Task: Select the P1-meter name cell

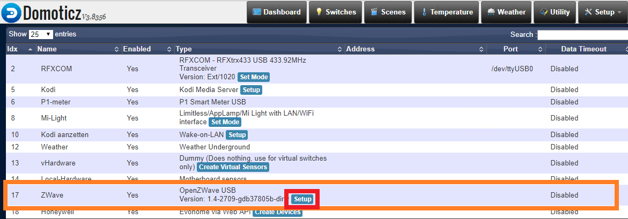Action: point(56,102)
